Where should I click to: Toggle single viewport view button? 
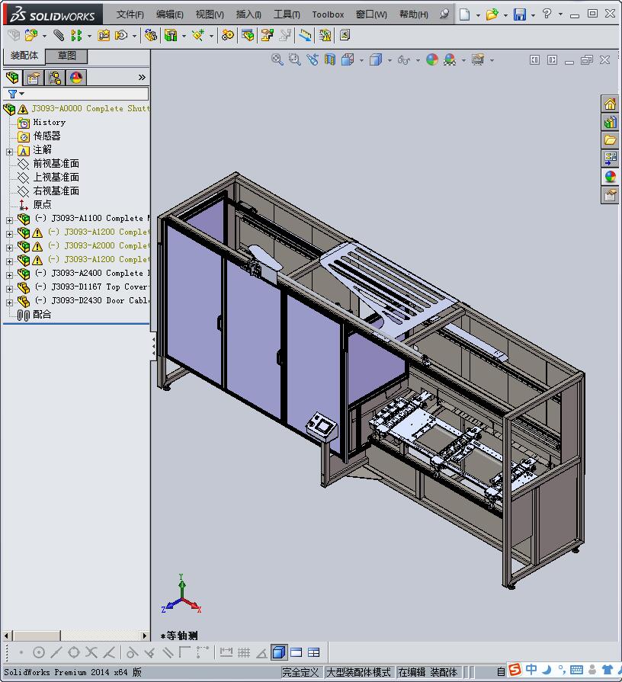[x=297, y=652]
